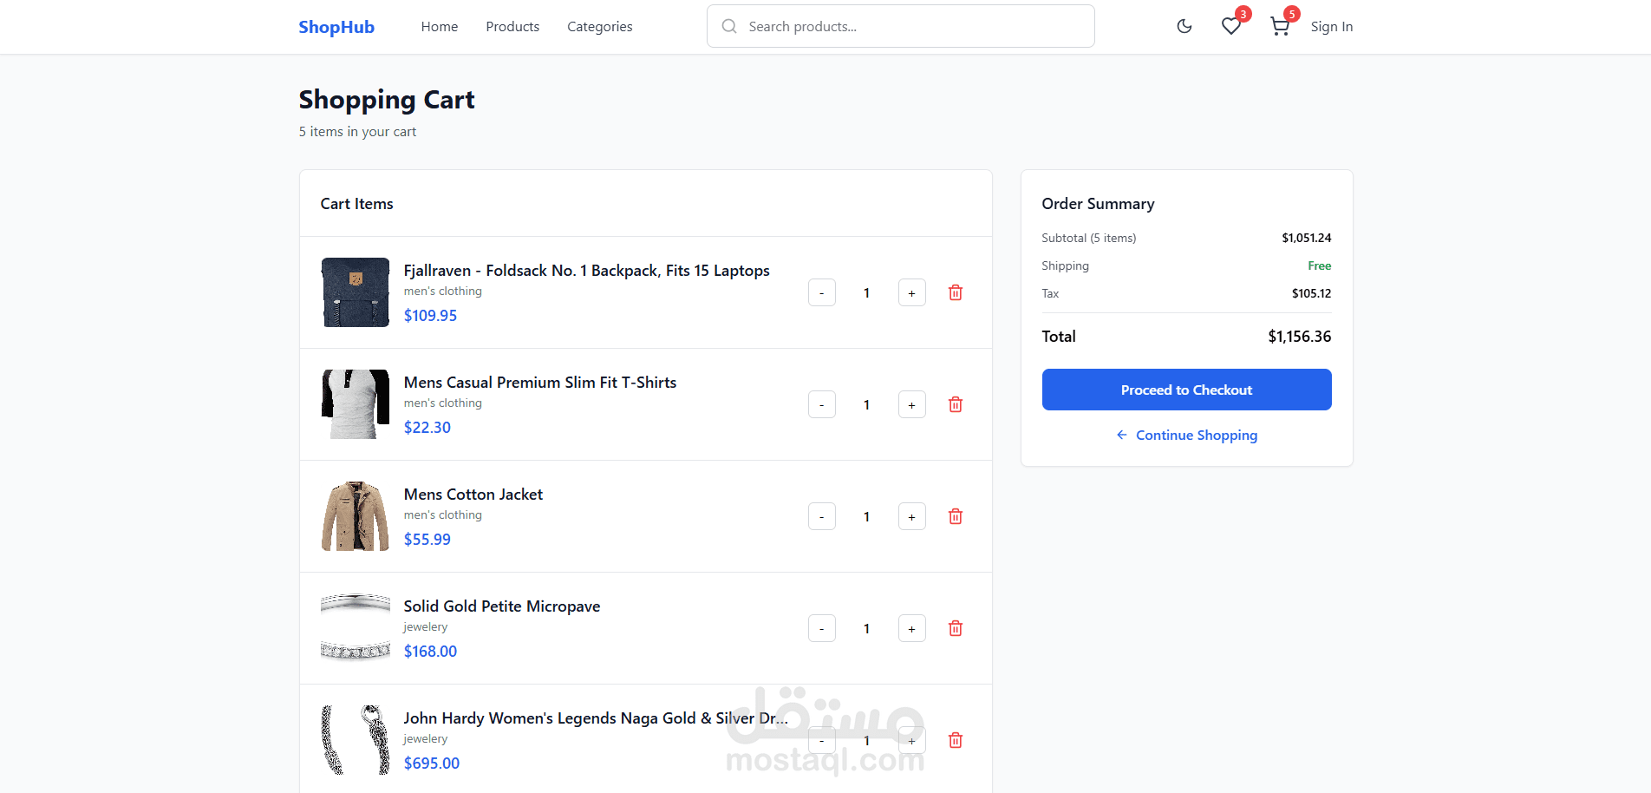Increase quantity of Solid Gold Petite Micropave
Viewport: 1651px width, 793px height.
pyautogui.click(x=911, y=628)
